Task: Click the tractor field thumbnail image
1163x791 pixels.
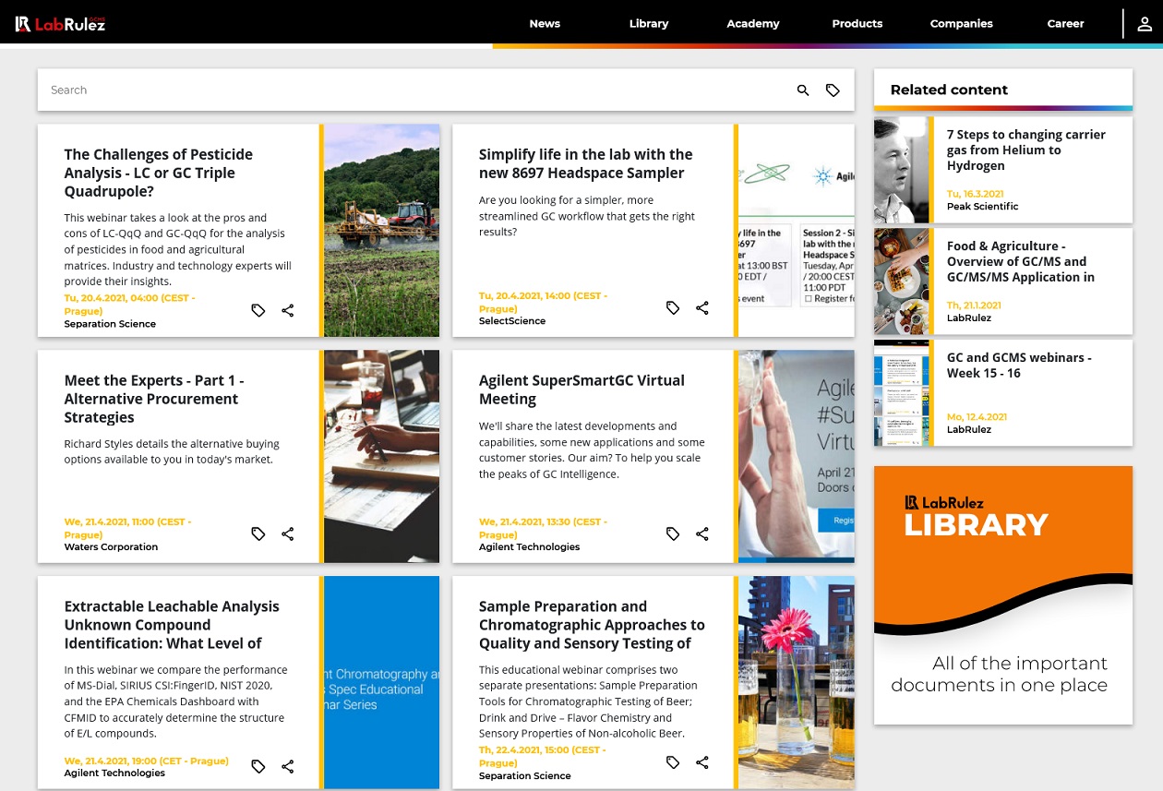Action: click(x=382, y=231)
